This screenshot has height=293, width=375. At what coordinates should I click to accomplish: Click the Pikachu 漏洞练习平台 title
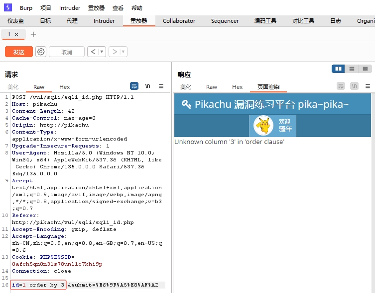point(272,104)
